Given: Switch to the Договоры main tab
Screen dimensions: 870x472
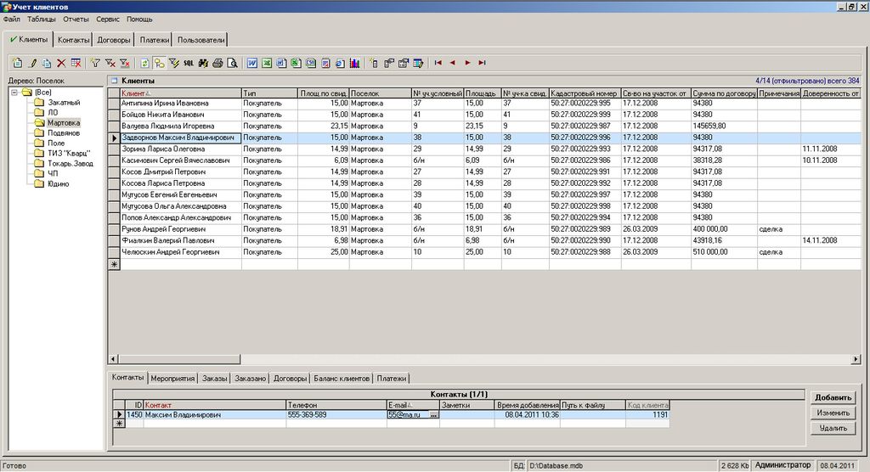Looking at the screenshot, I should point(114,39).
